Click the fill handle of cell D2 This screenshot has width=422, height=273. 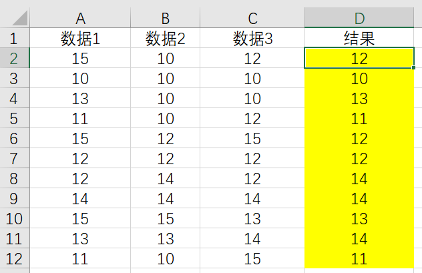click(x=414, y=68)
